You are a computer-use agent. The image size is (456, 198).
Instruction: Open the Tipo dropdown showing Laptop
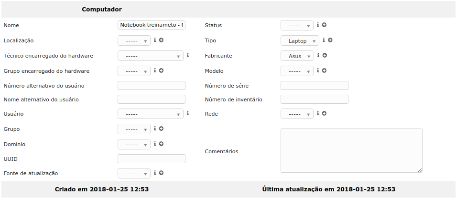coord(300,41)
